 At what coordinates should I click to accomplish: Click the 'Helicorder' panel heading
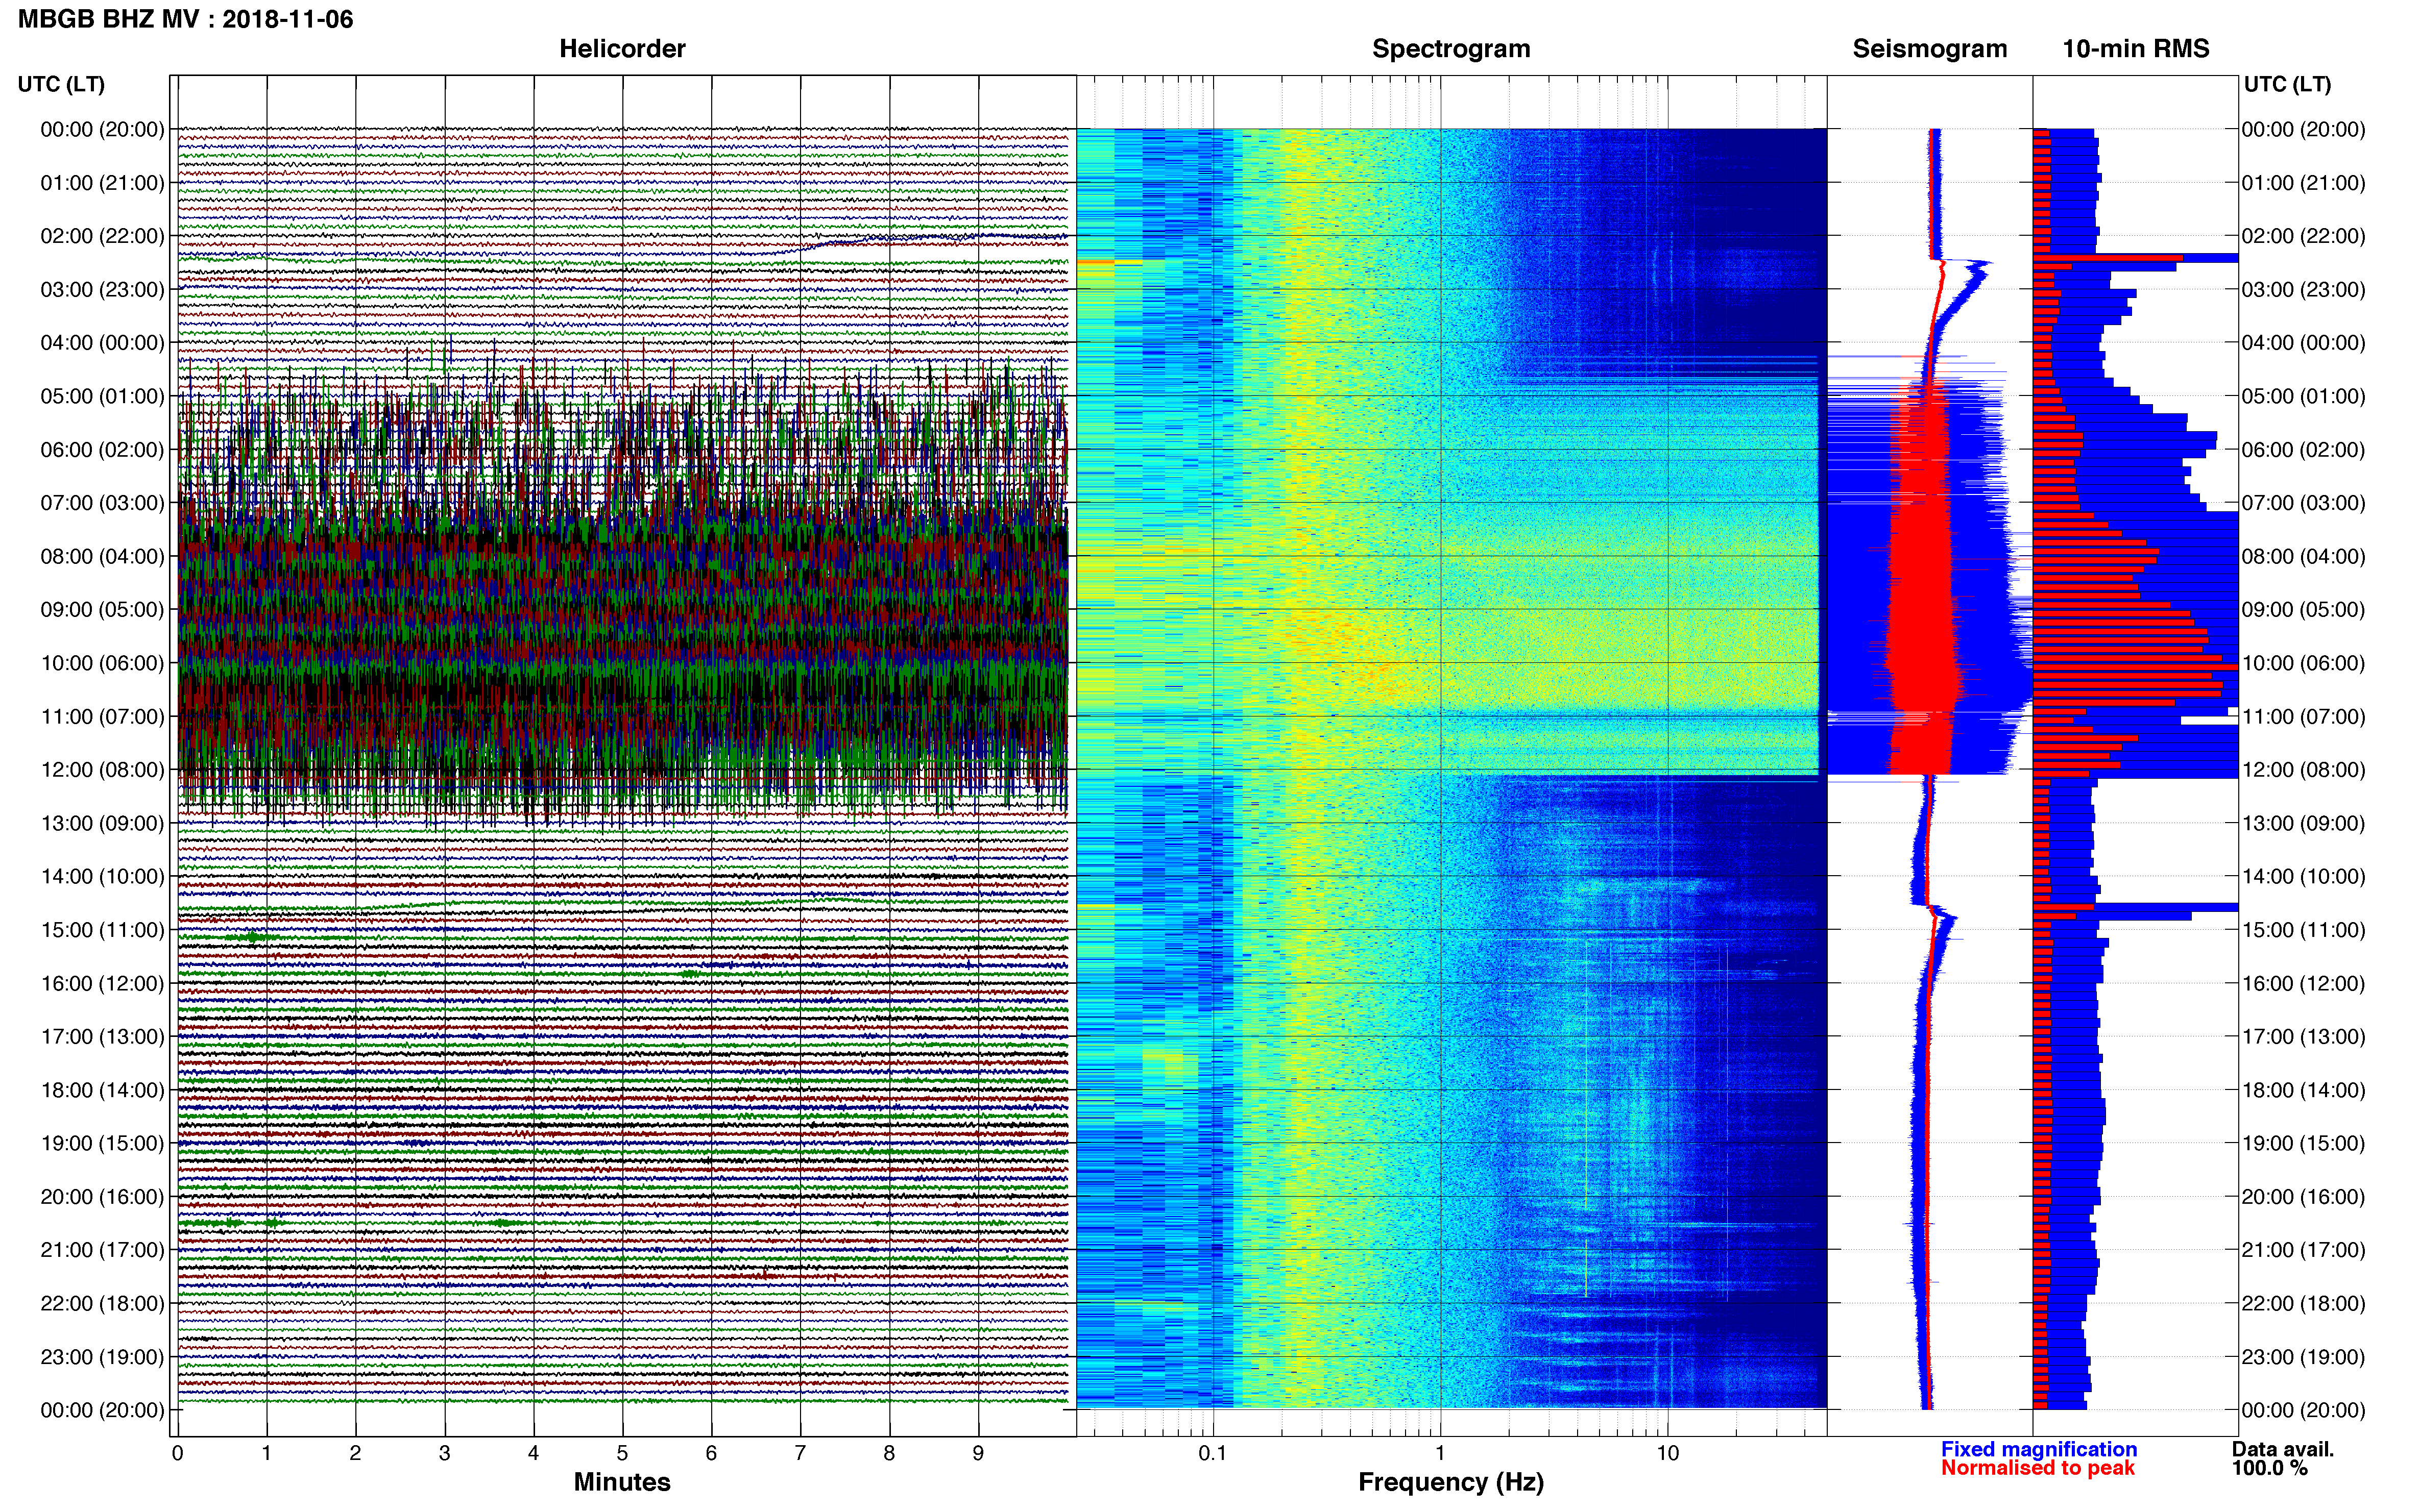(622, 49)
